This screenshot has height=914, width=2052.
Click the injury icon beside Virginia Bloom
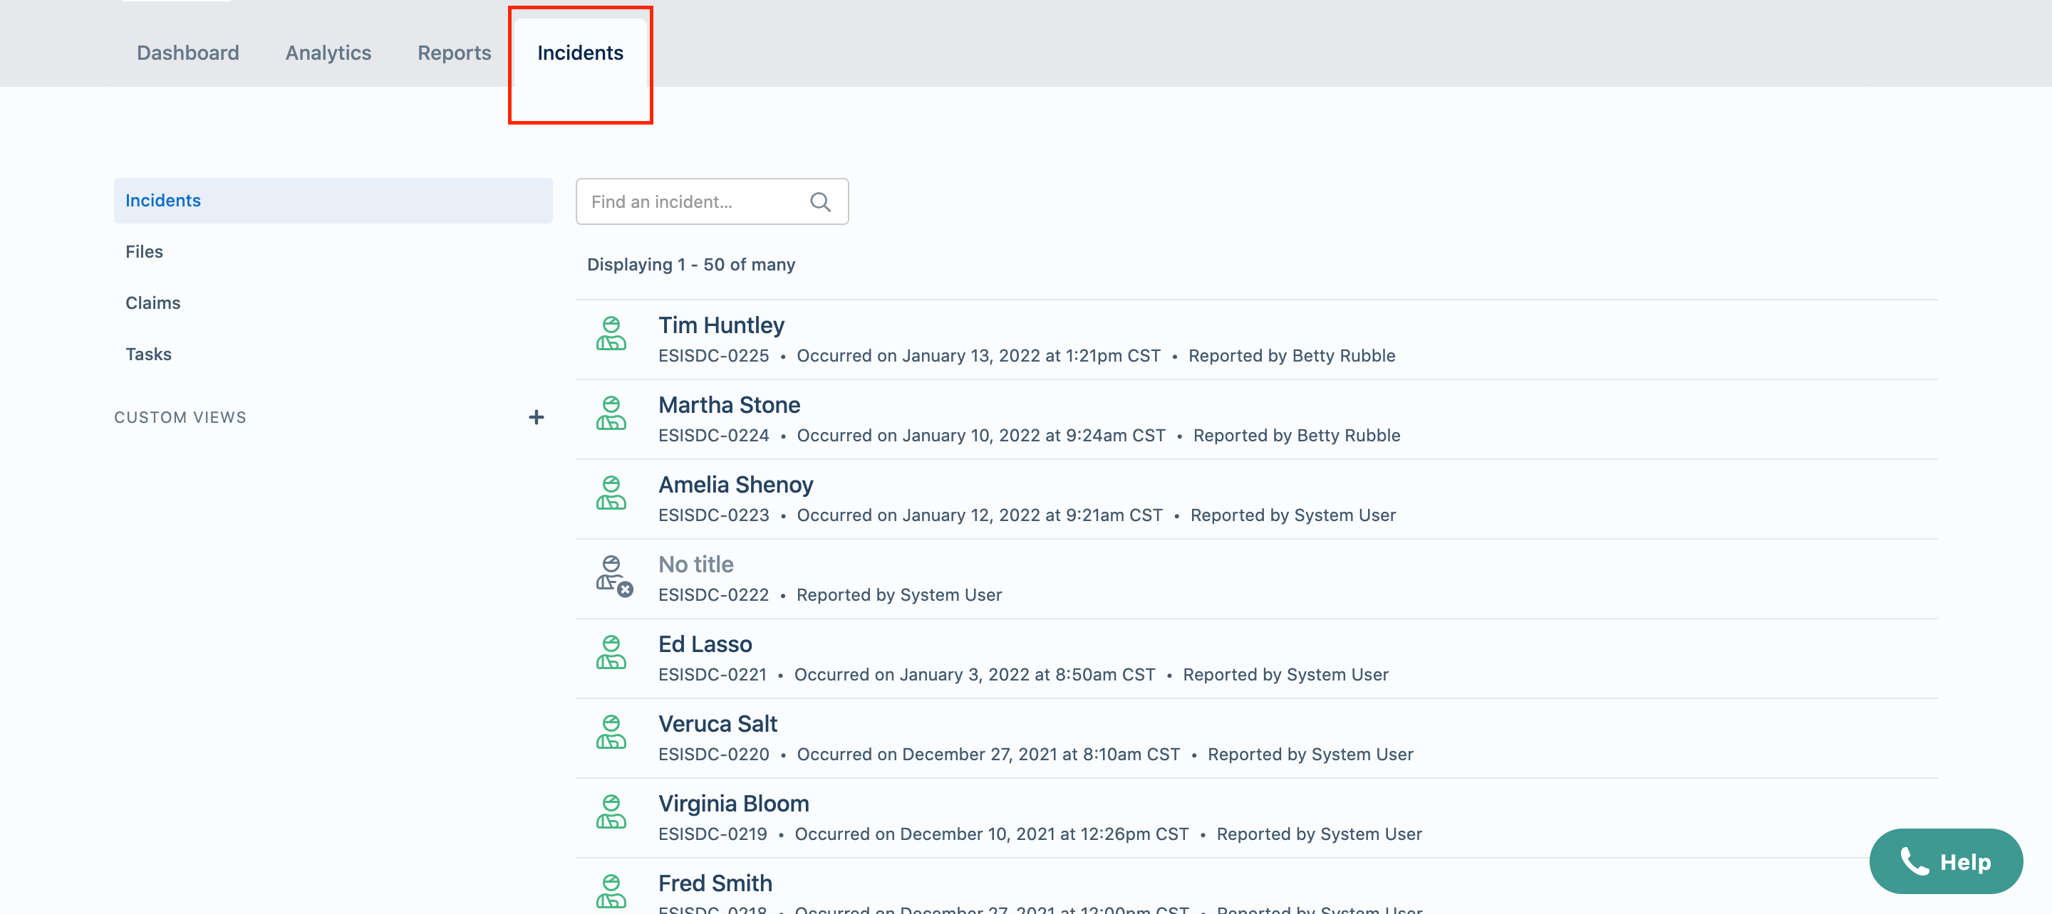click(611, 811)
